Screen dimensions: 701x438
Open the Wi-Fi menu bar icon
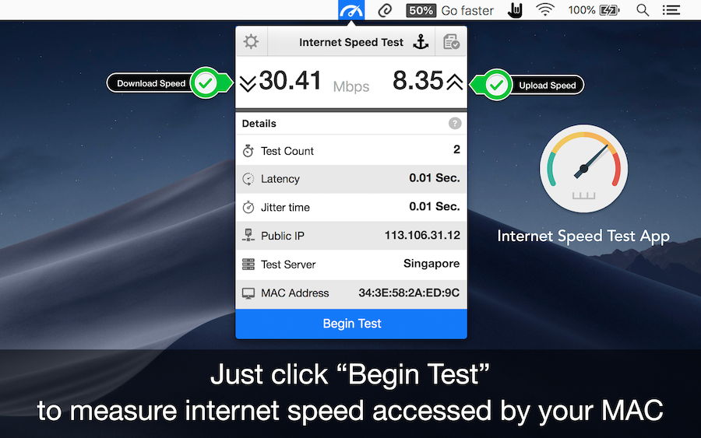click(x=545, y=10)
